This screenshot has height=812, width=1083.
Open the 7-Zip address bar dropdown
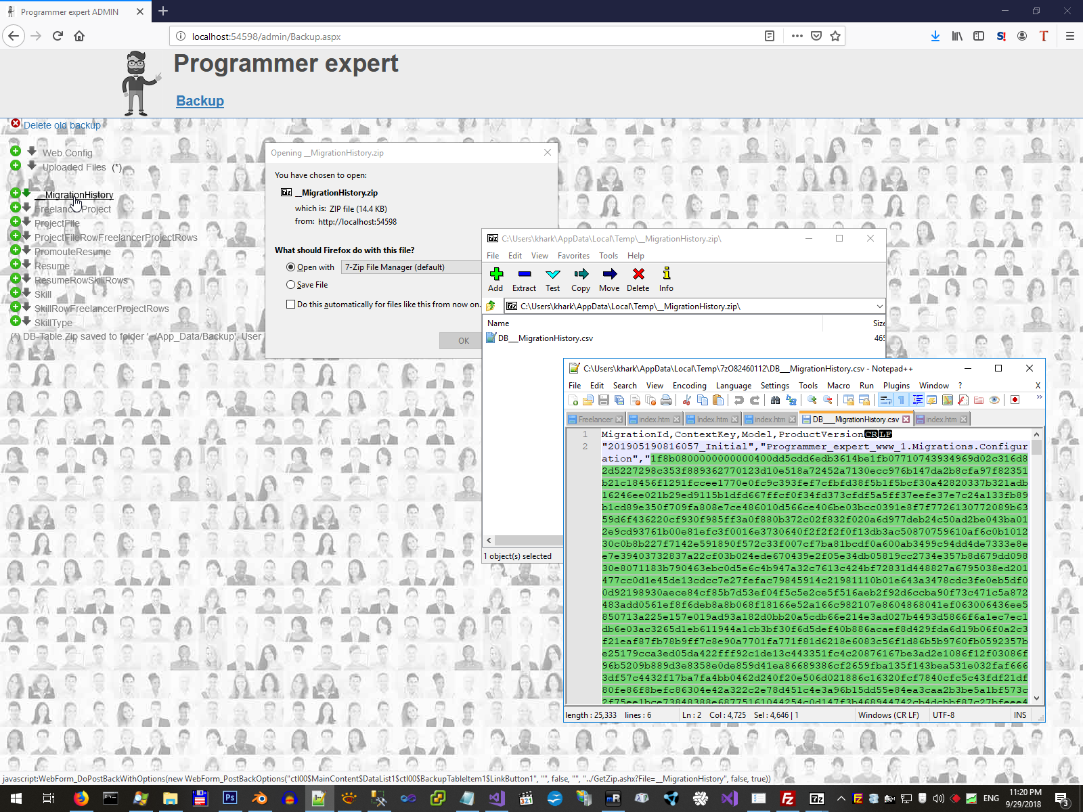(878, 306)
